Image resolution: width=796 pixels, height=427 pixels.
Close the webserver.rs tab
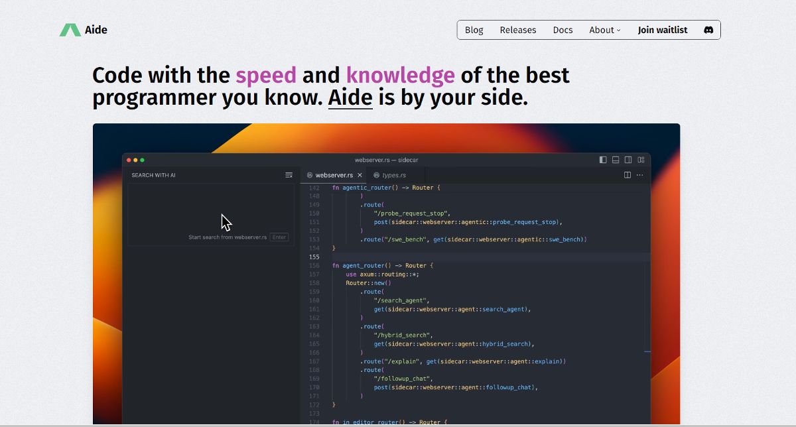pos(360,175)
